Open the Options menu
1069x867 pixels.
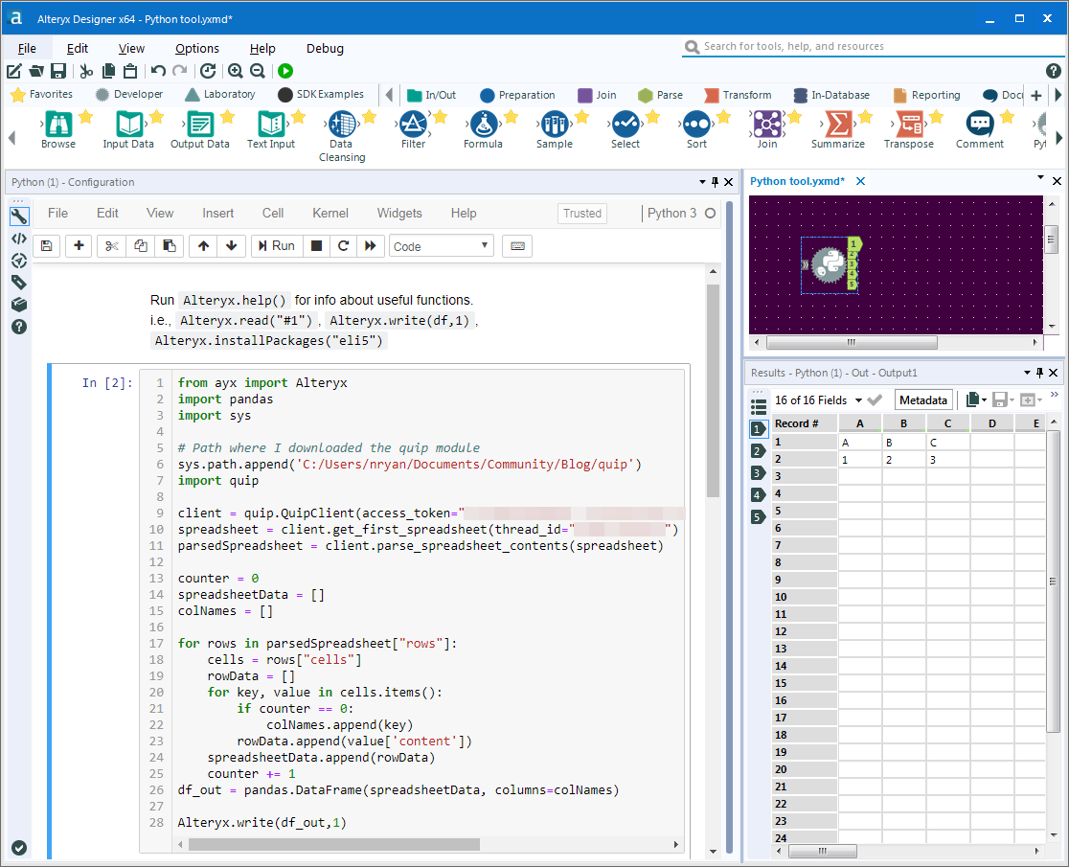(x=197, y=49)
